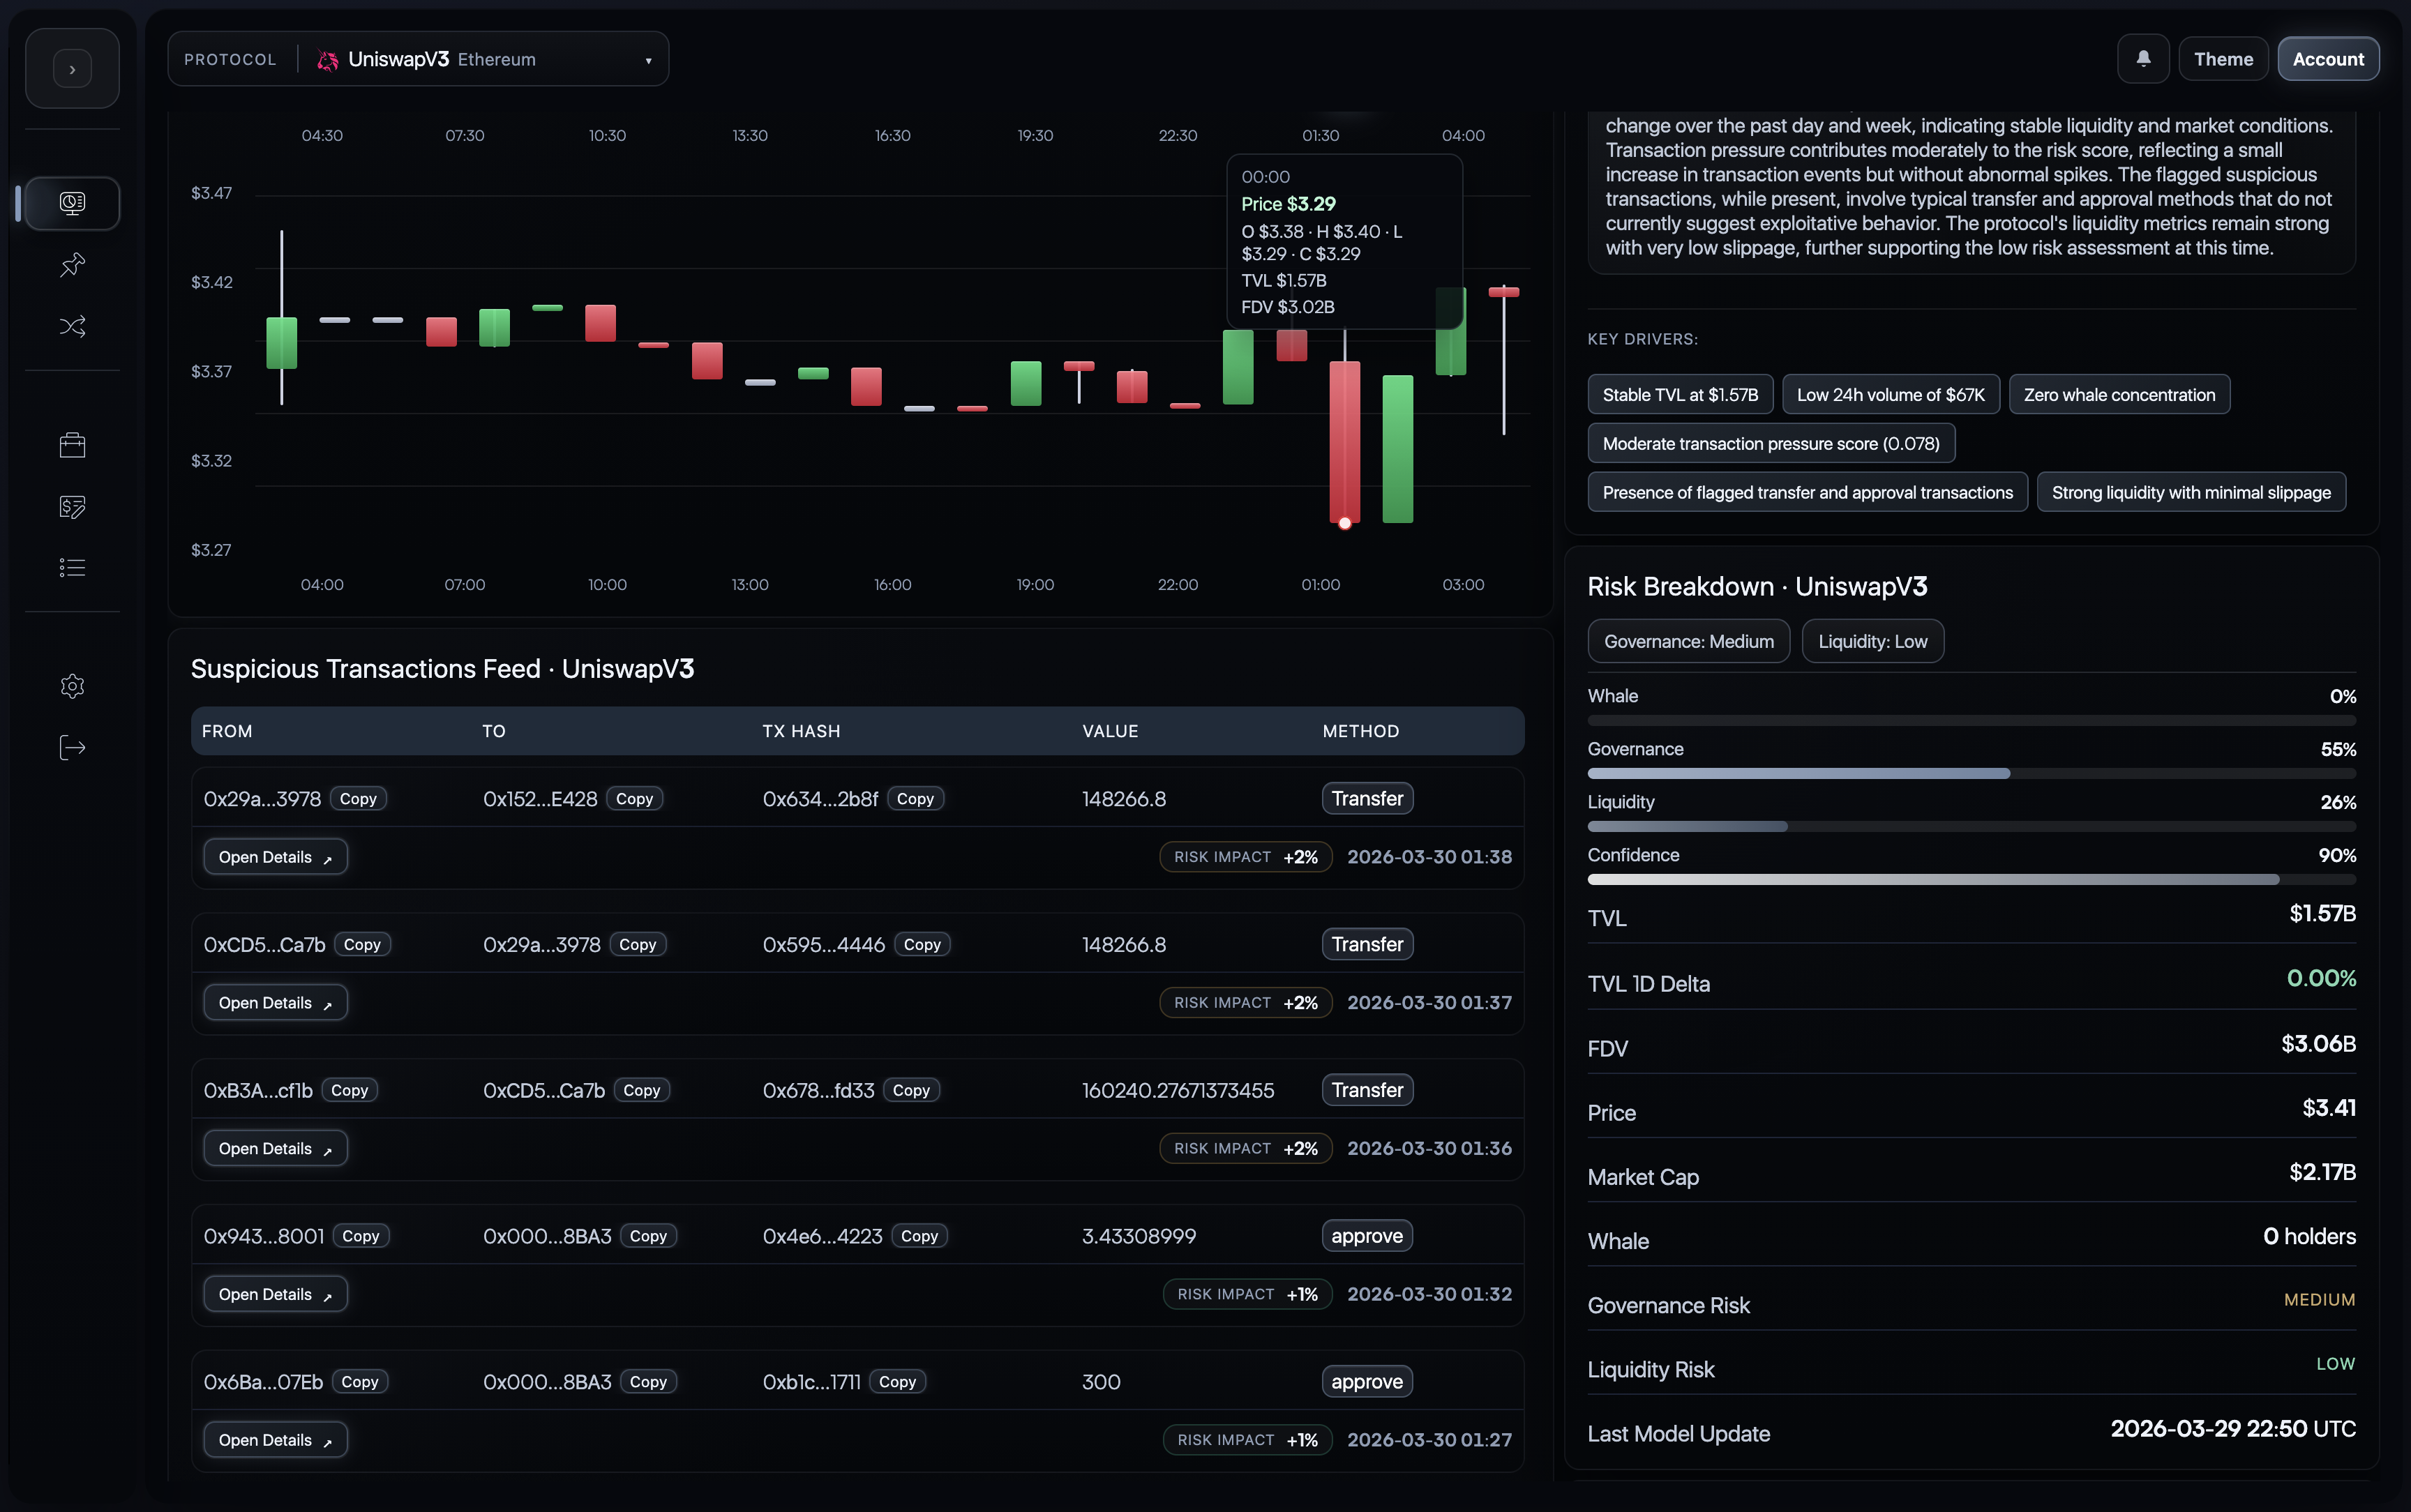Click the METHOD column header
The width and height of the screenshot is (2411, 1512).
pyautogui.click(x=1360, y=732)
